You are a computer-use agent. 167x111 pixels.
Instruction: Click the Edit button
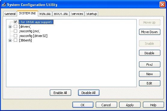tap(150, 83)
